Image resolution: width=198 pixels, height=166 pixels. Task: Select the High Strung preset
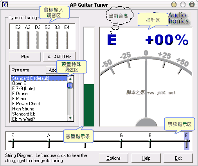coord(39,109)
